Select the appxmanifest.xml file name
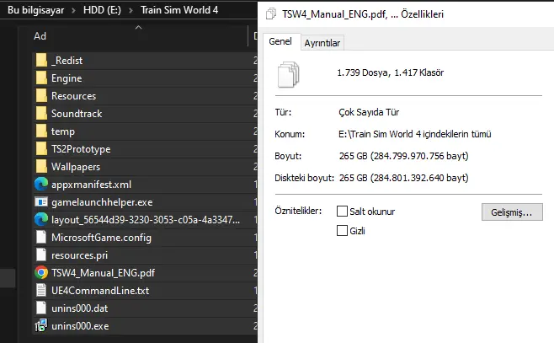 coord(91,185)
